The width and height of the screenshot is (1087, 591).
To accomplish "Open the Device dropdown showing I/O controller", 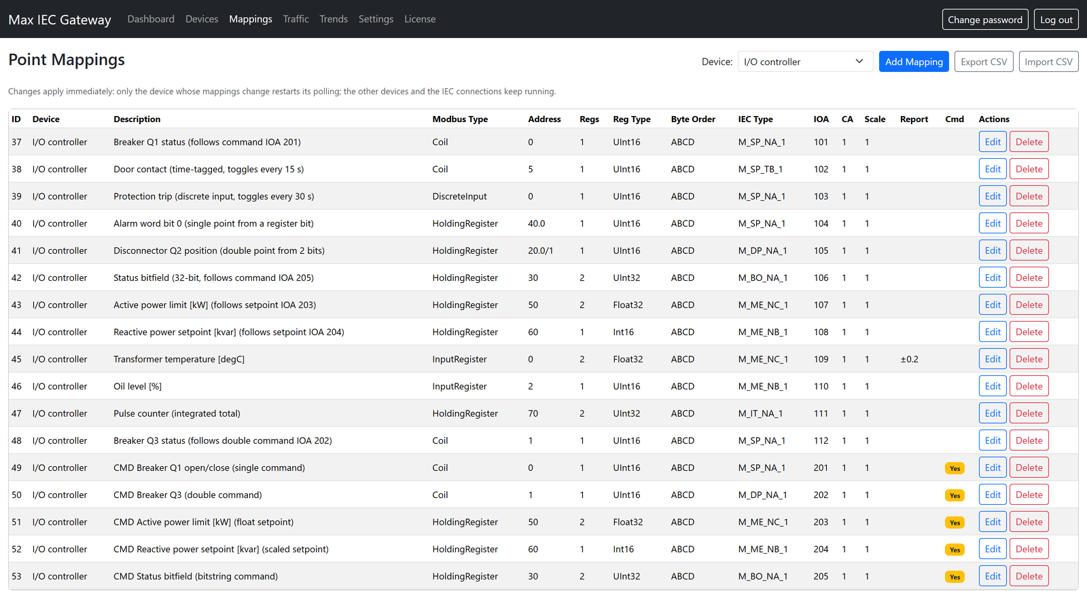I will click(x=805, y=62).
